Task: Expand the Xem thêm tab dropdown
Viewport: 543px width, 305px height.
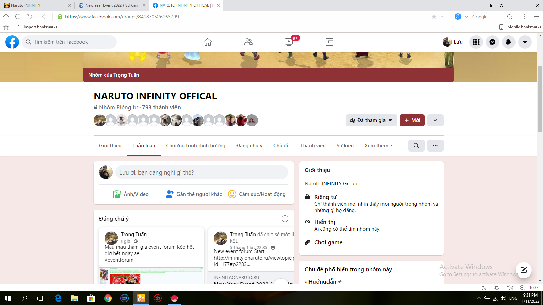Action: (378, 146)
